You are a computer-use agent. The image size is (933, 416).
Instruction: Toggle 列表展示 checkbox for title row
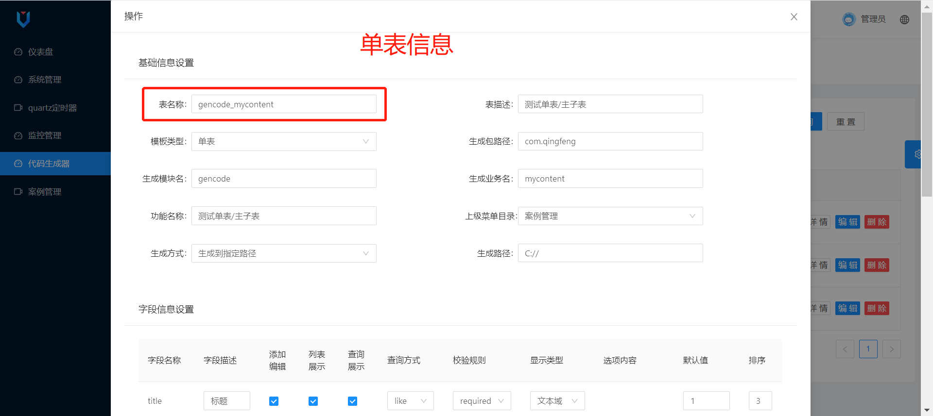point(313,401)
